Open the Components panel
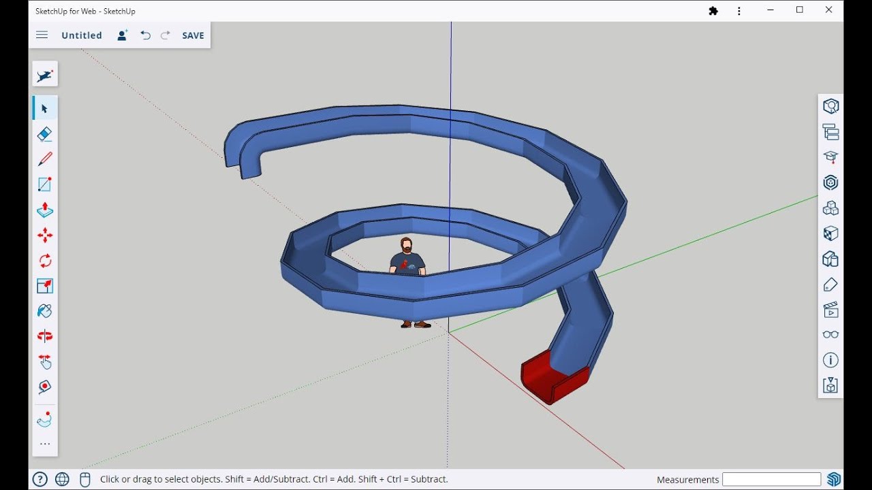This screenshot has height=490, width=872. click(830, 182)
